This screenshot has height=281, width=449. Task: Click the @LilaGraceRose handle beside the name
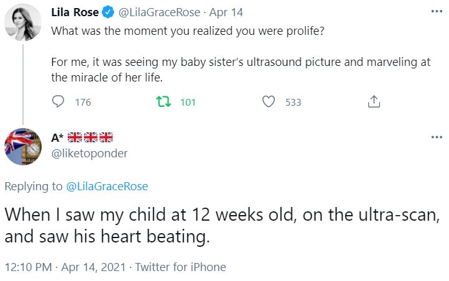click(x=154, y=13)
